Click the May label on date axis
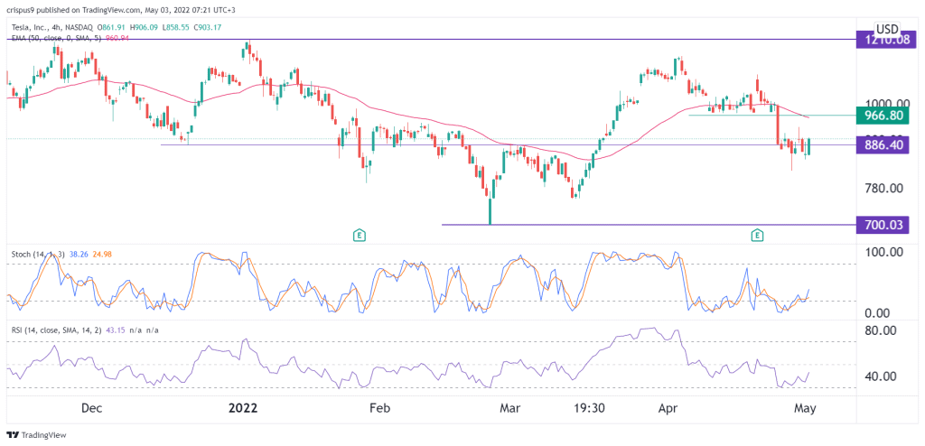The height and width of the screenshot is (446, 925). click(x=804, y=407)
